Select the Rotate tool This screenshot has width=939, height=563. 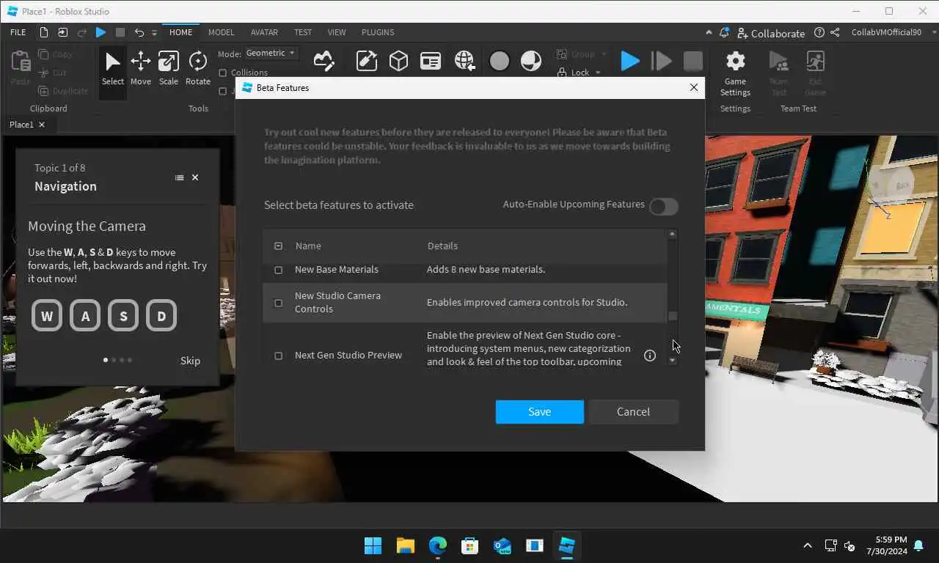[x=197, y=69]
